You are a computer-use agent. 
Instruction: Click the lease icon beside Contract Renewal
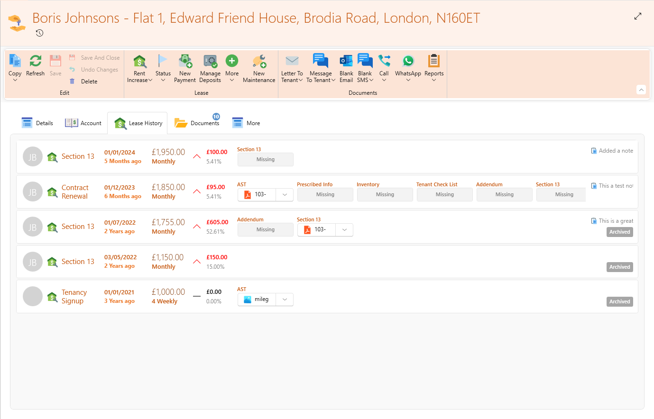pos(53,192)
